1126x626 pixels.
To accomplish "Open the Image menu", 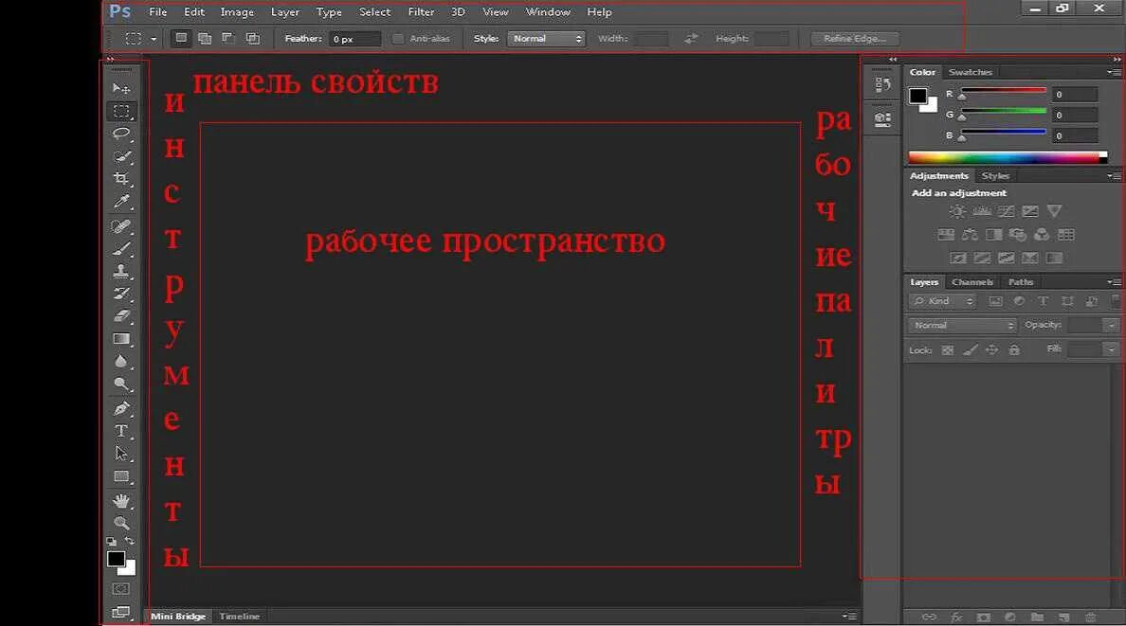I will (x=237, y=12).
